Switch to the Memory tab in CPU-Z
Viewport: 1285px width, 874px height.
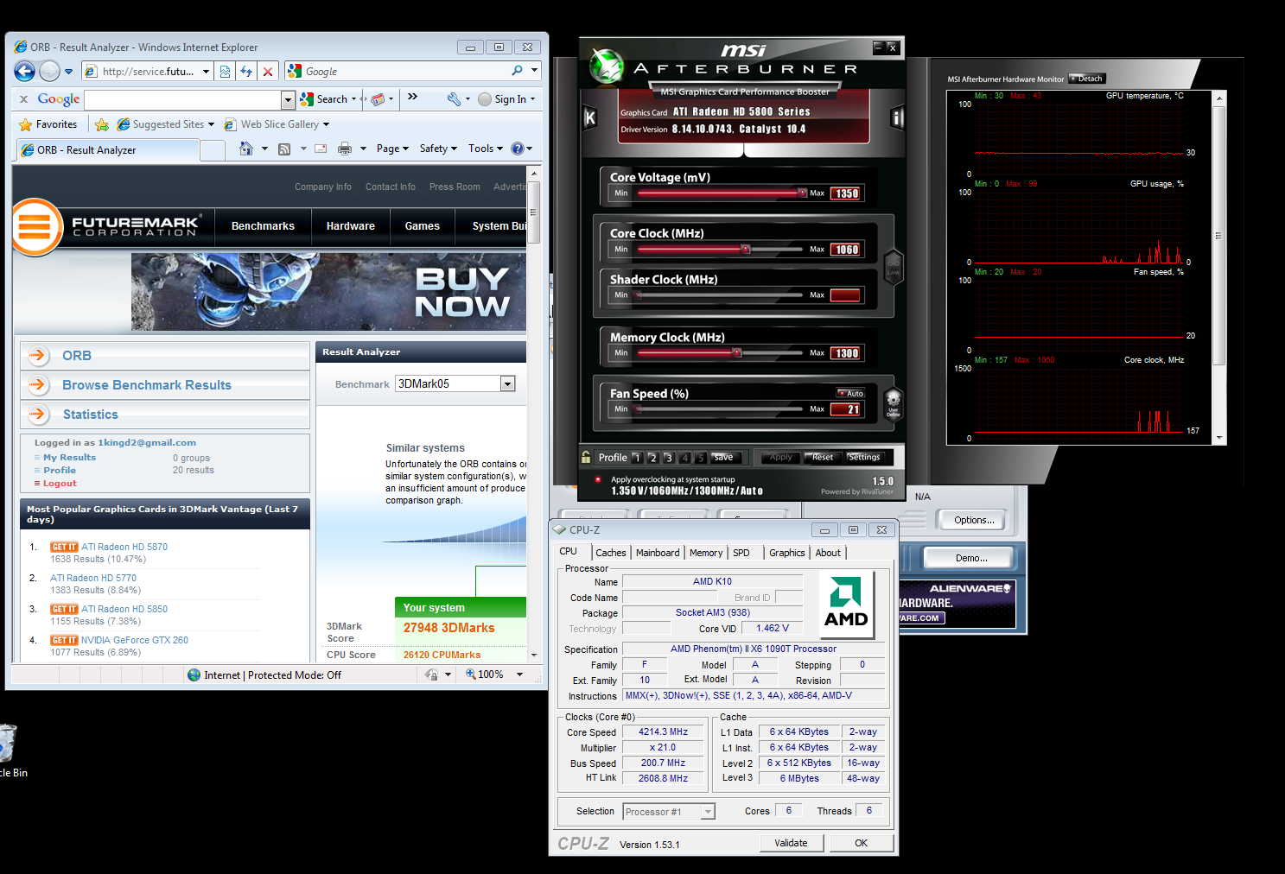706,553
